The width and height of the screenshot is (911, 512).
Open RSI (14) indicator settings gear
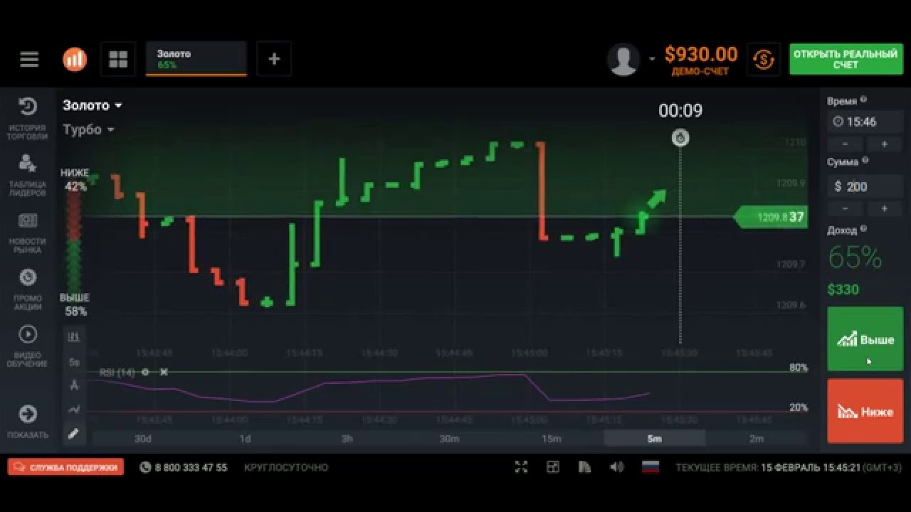point(145,372)
